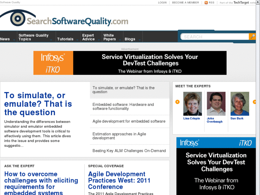Click the right carousel arrow in Meet the Experts

tap(254, 102)
